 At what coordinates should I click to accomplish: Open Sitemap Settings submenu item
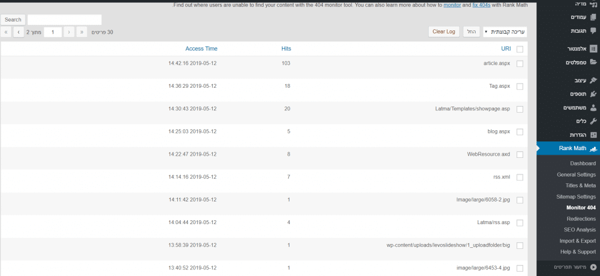pos(576,197)
